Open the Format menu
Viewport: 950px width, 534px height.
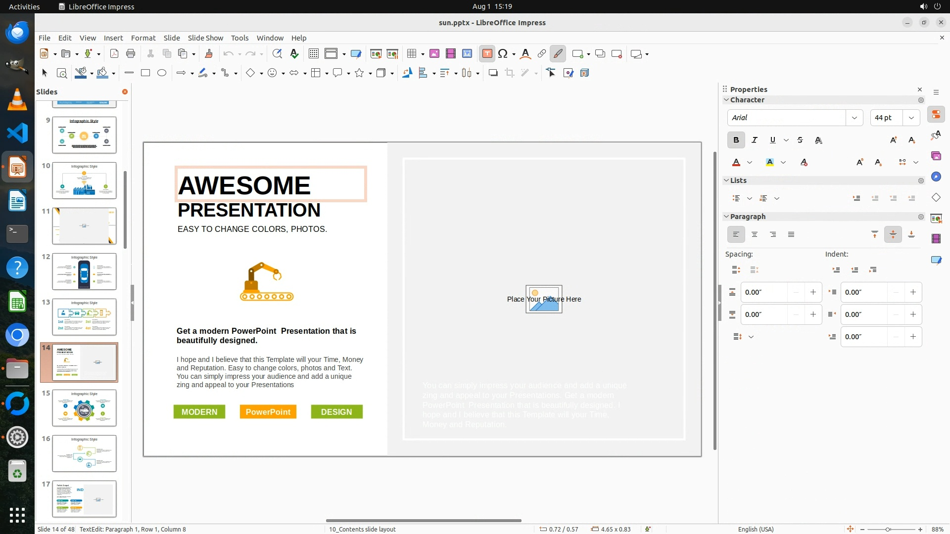click(143, 38)
